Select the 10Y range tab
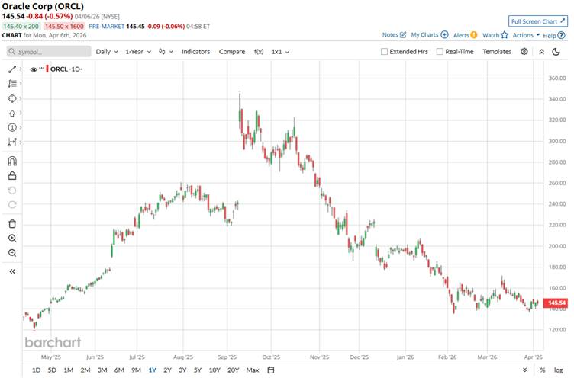Screen dimensions: 574x381 pyautogui.click(x=214, y=370)
